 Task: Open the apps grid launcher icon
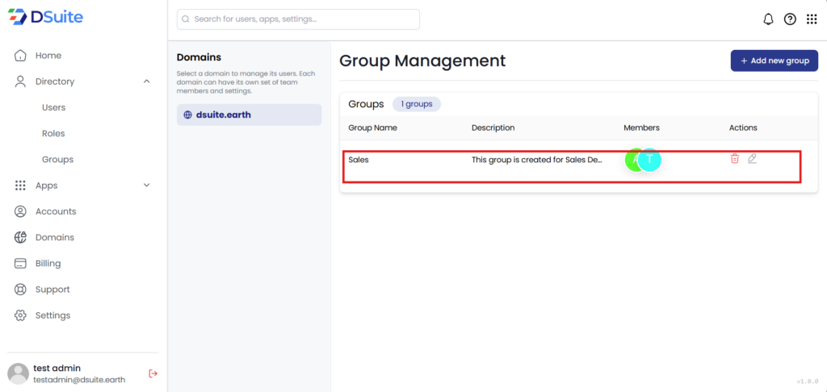[812, 19]
